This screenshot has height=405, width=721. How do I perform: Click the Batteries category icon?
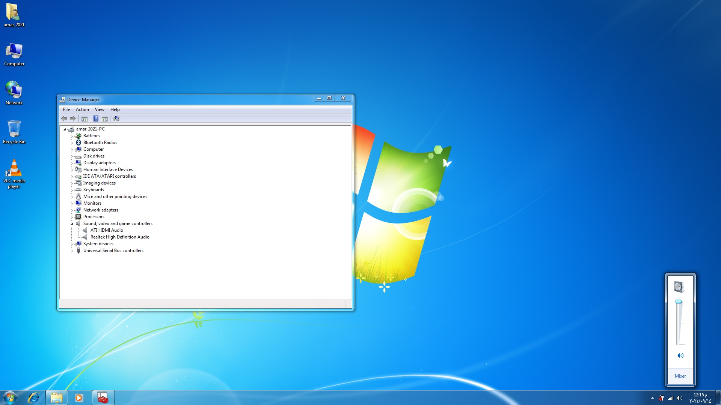(78, 136)
